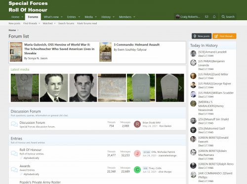Open the Media navigation item
The width and height of the screenshot is (247, 184).
pyautogui.click(x=89, y=17)
